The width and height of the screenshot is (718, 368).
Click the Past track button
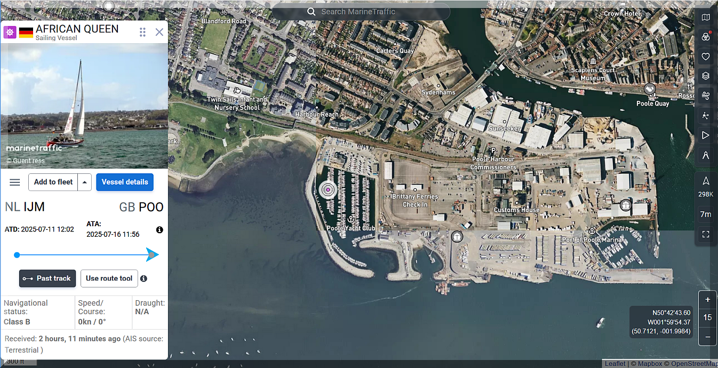[47, 278]
